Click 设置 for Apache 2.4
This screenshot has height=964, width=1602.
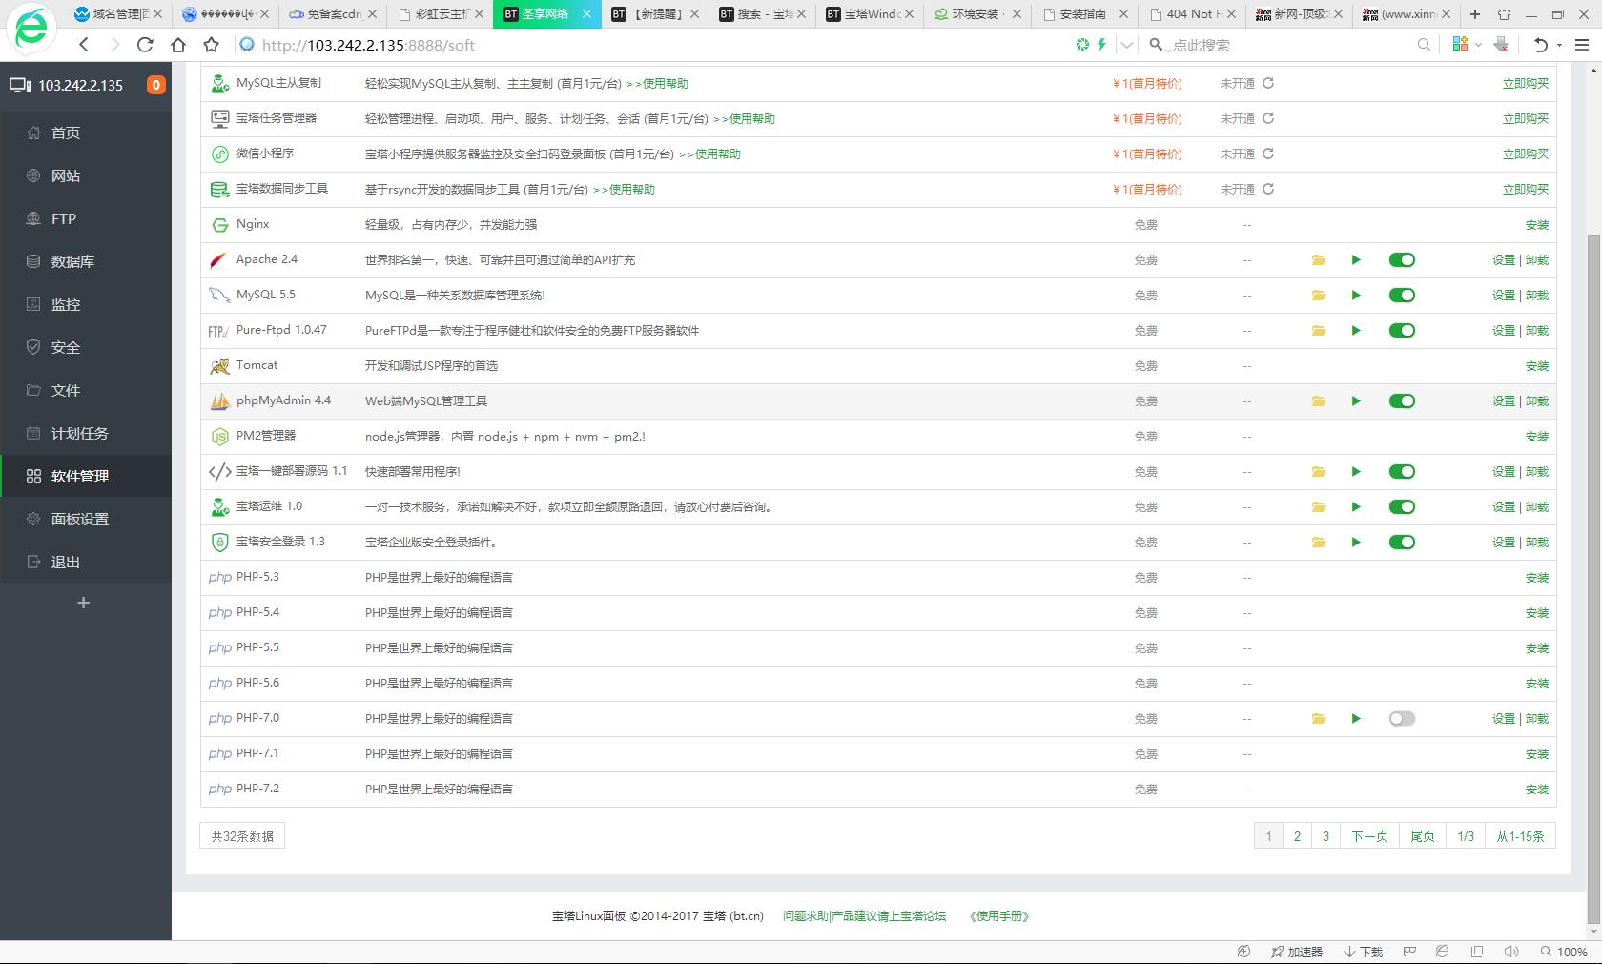[x=1504, y=260]
